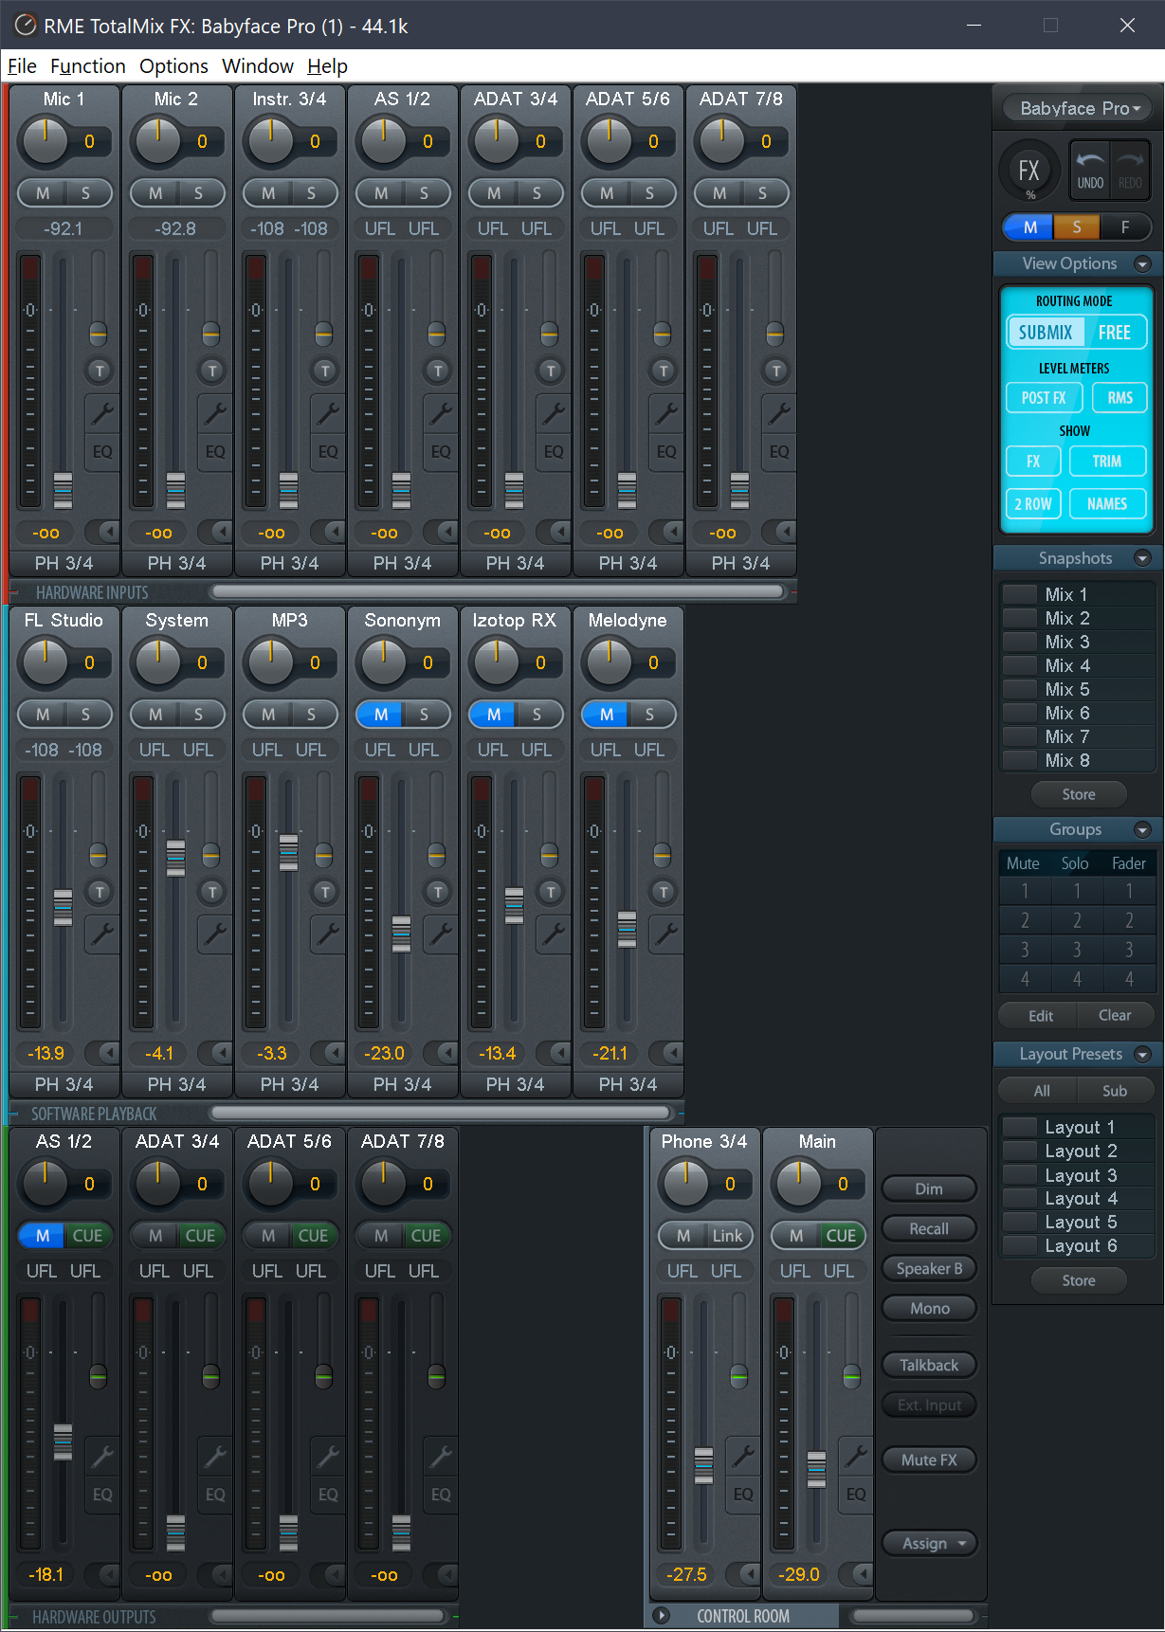
Task: Open settings wrench on ADAT 3/4 input channel
Action: point(554,413)
